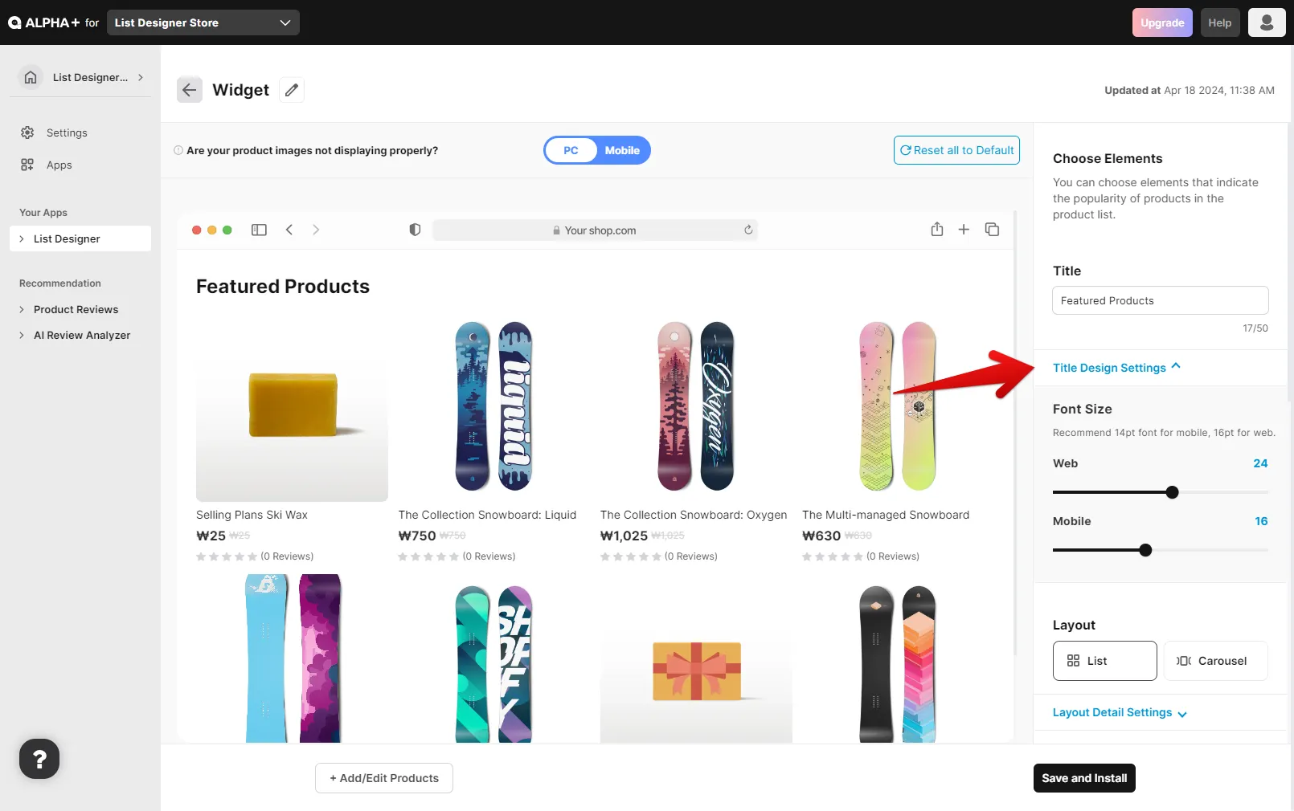Image resolution: width=1294 pixels, height=811 pixels.
Task: Select the List layout option
Action: (1104, 661)
